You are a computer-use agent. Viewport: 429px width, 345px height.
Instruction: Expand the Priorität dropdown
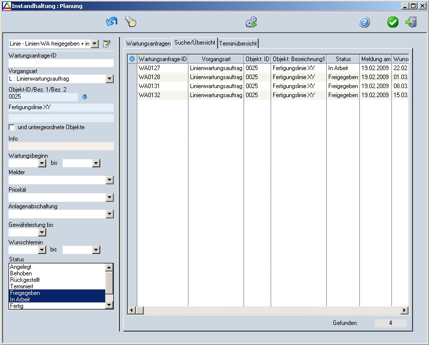[x=110, y=198]
